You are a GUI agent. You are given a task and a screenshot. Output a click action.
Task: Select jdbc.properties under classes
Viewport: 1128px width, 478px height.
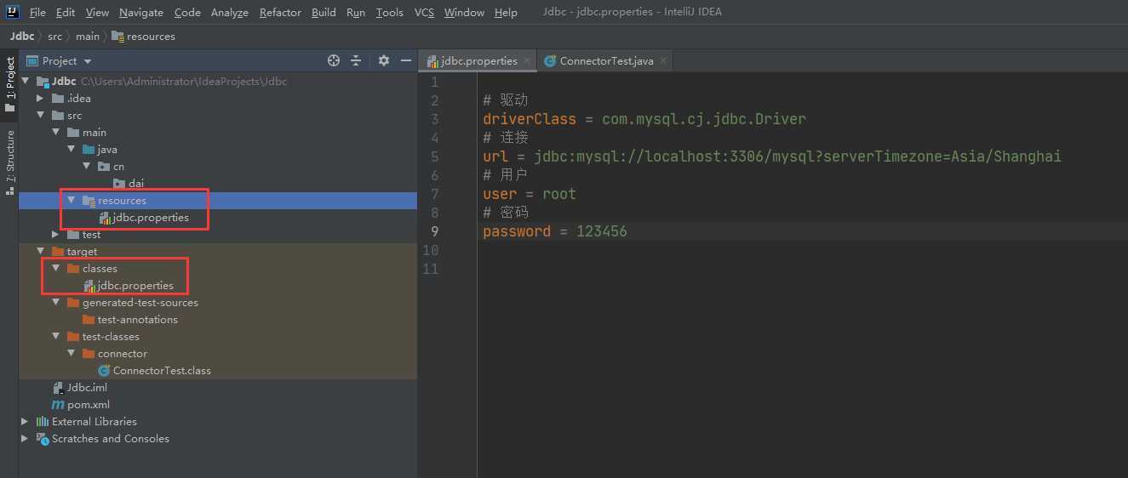(135, 286)
